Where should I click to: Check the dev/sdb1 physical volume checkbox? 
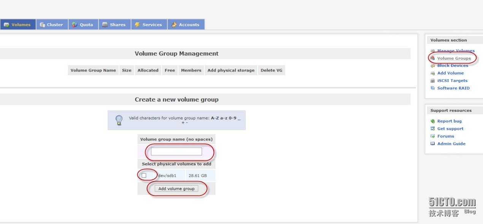coord(144,175)
